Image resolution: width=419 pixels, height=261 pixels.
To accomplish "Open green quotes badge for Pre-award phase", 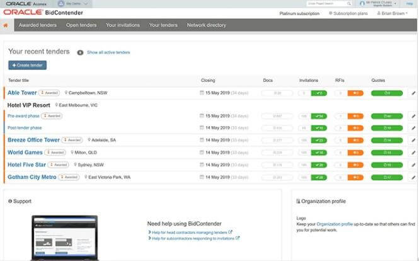I will 387,116.
